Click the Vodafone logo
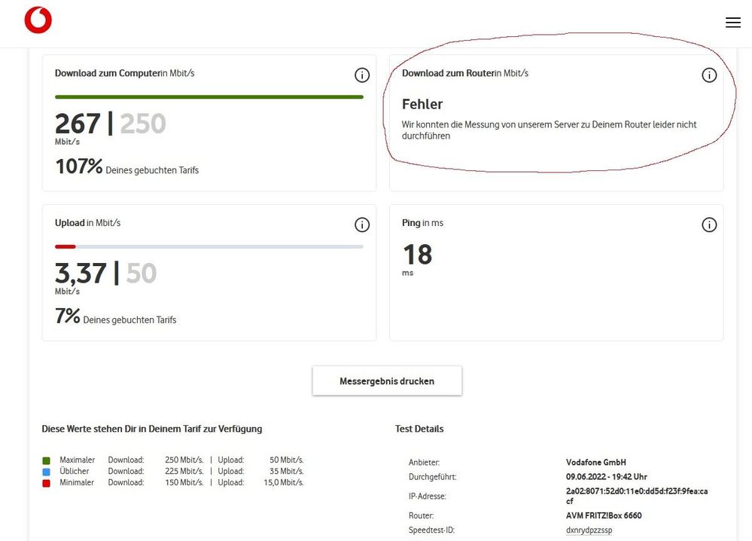 (38, 20)
